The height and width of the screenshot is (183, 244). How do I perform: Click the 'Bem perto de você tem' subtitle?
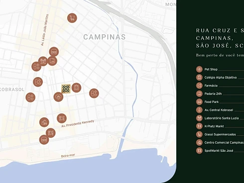220,55
